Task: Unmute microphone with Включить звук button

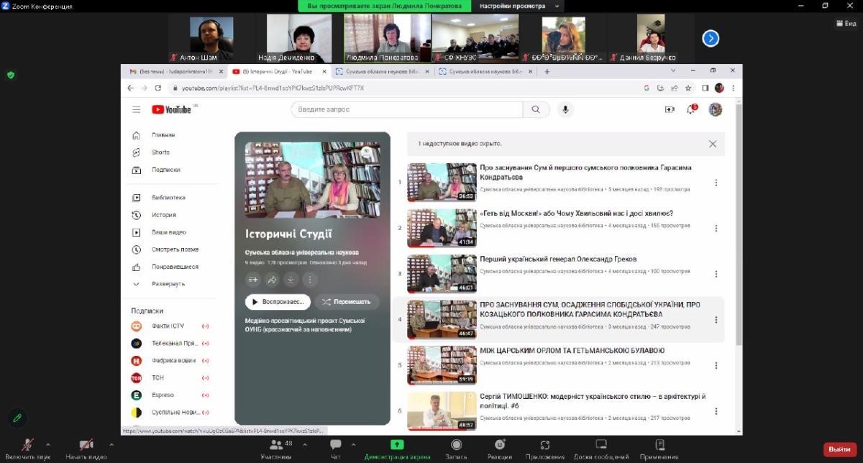Action: (x=29, y=448)
